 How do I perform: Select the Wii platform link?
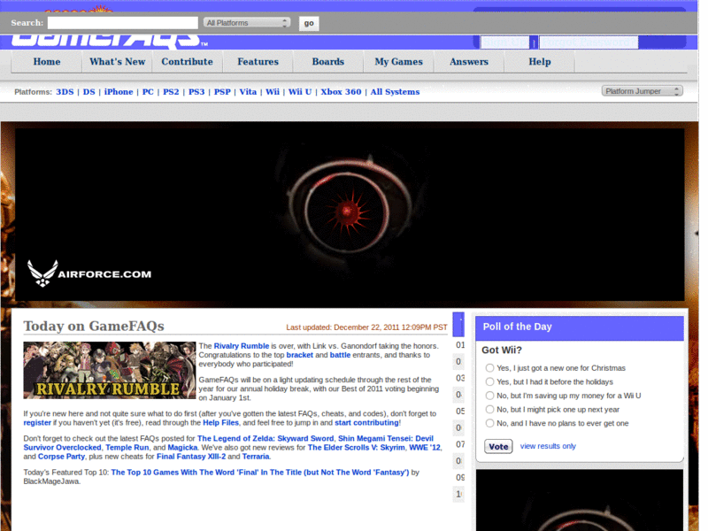point(273,92)
